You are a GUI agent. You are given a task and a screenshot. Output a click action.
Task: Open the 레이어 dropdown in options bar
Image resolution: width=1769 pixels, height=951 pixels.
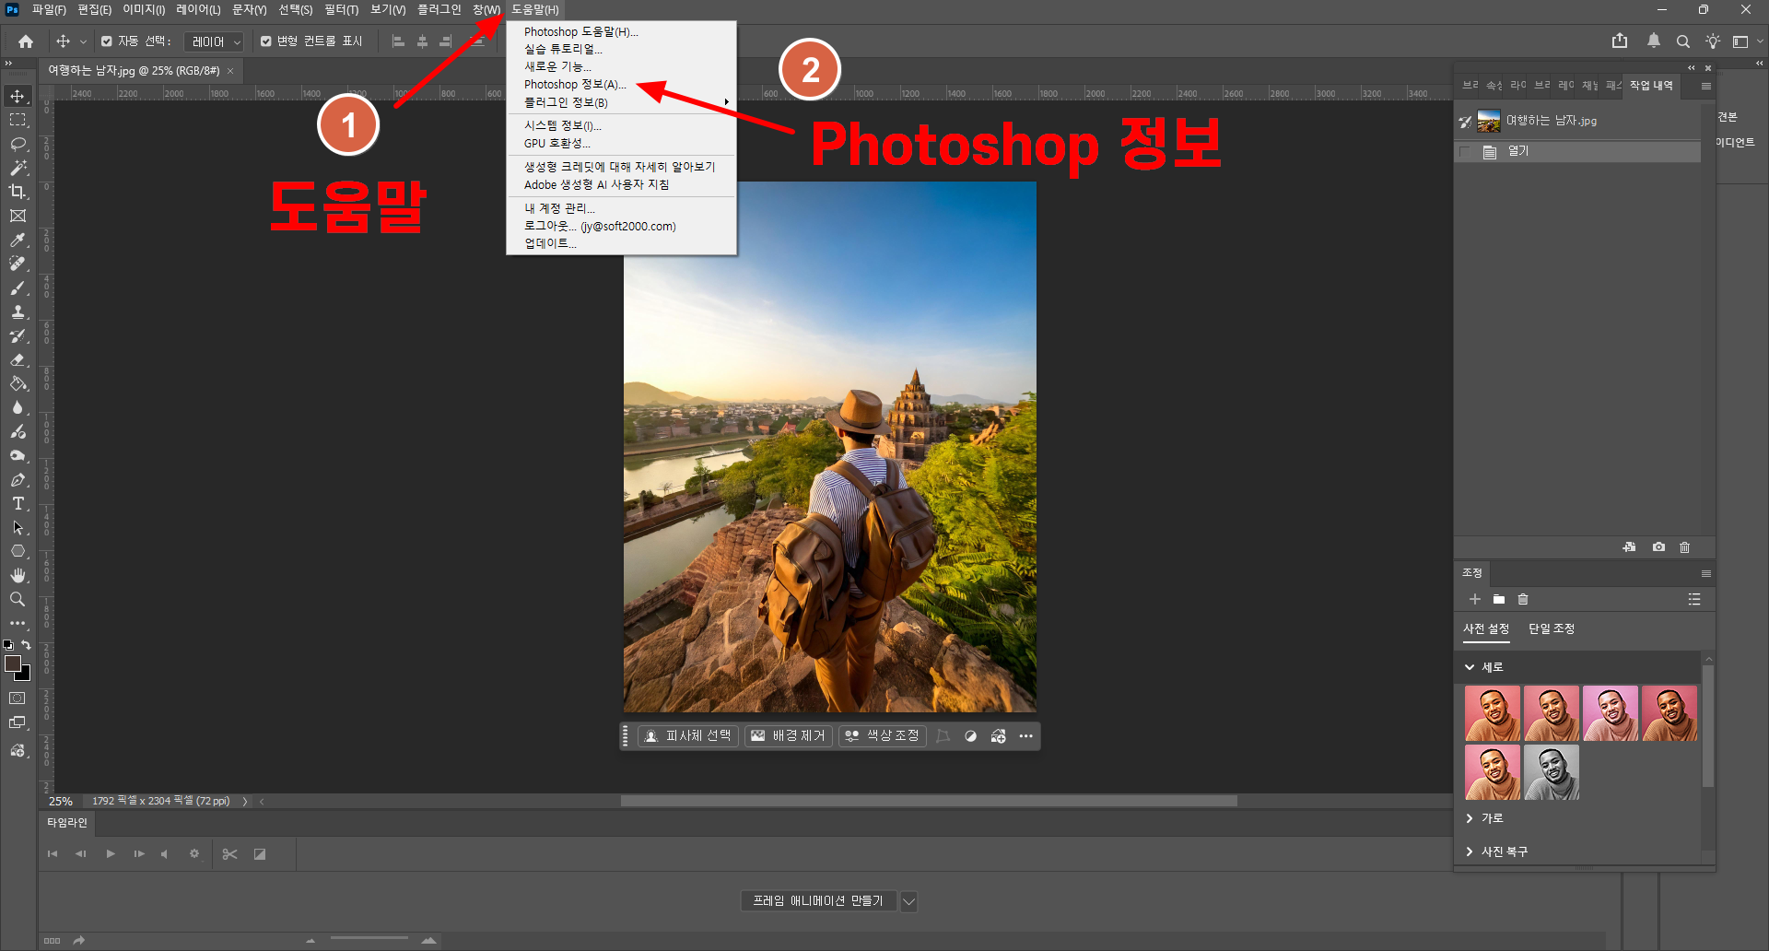[x=214, y=41]
